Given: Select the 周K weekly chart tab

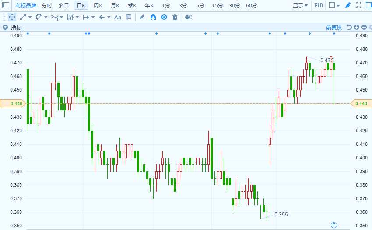Looking at the screenshot, I should click(98, 5).
